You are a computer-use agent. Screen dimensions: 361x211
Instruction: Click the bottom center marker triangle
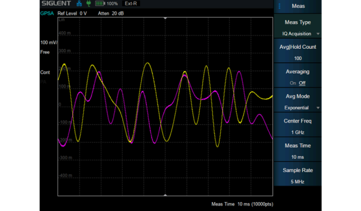click(x=165, y=195)
